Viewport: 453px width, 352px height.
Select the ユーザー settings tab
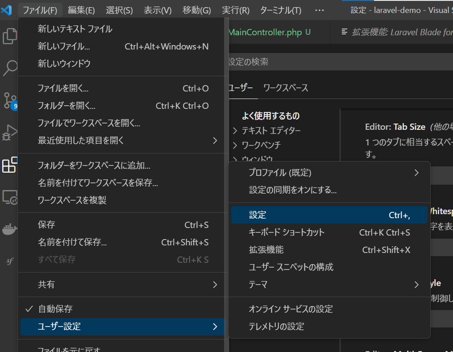(241, 88)
